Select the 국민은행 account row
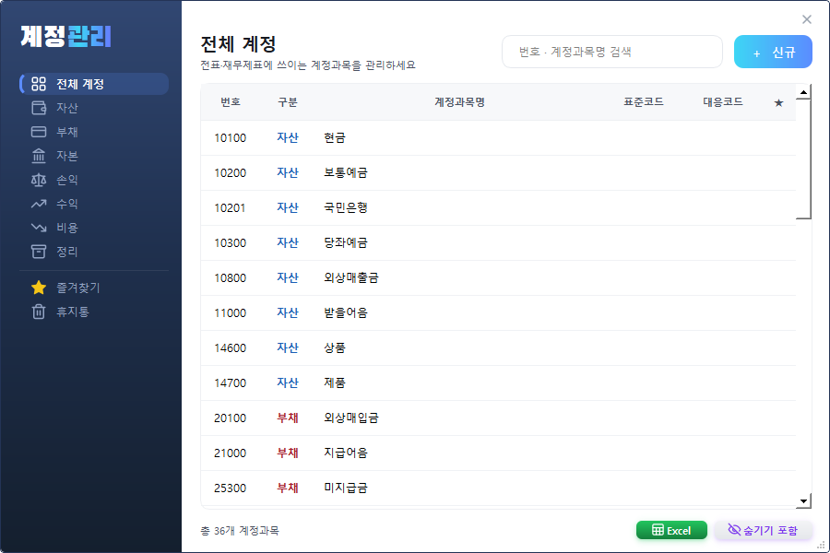The image size is (830, 553). (498, 208)
